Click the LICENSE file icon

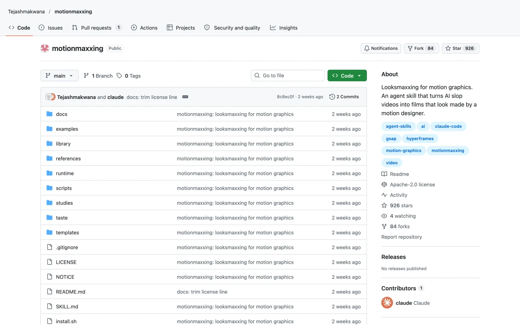coord(49,262)
